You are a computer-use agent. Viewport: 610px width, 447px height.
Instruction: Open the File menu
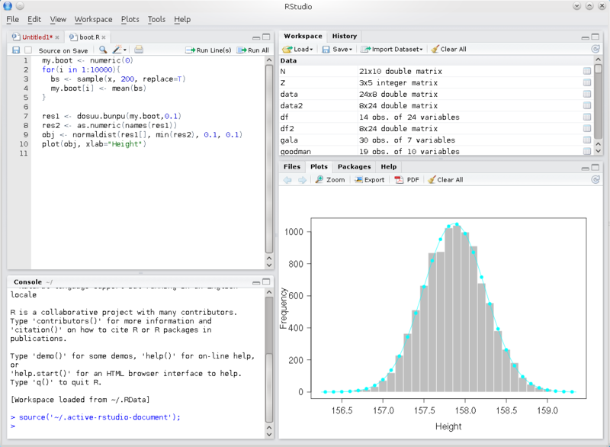click(x=12, y=19)
